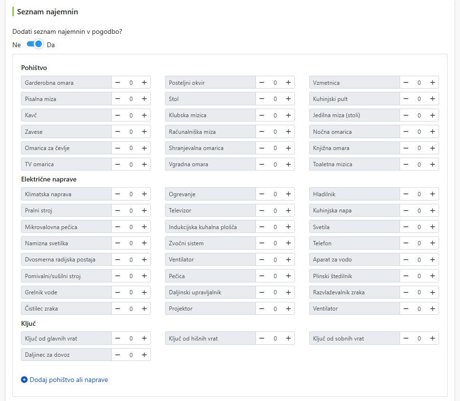Click plus icon for Daljinec za dovoz

[144, 355]
